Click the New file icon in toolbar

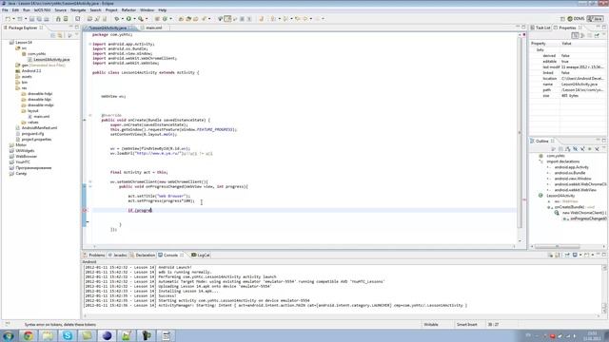[8, 19]
